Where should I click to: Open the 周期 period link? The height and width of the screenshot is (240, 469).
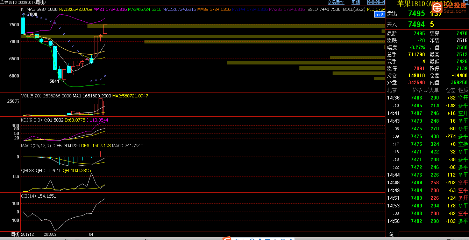[356, 2]
